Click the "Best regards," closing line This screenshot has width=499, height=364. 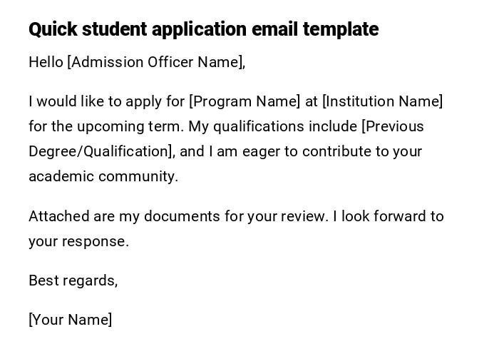point(73,280)
